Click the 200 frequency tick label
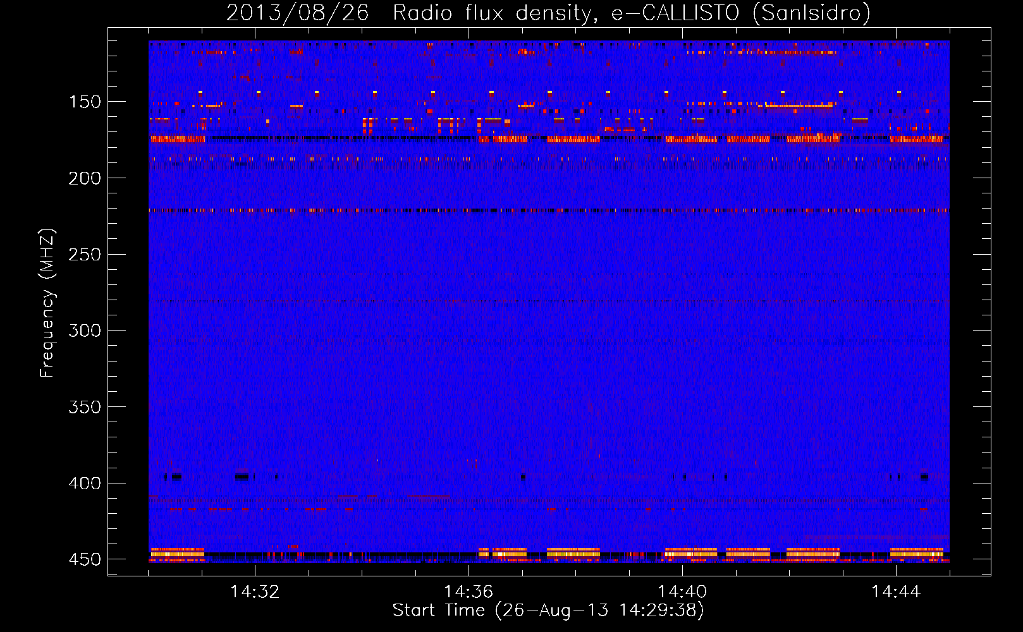Screen dimensions: 1023x632 point(84,178)
